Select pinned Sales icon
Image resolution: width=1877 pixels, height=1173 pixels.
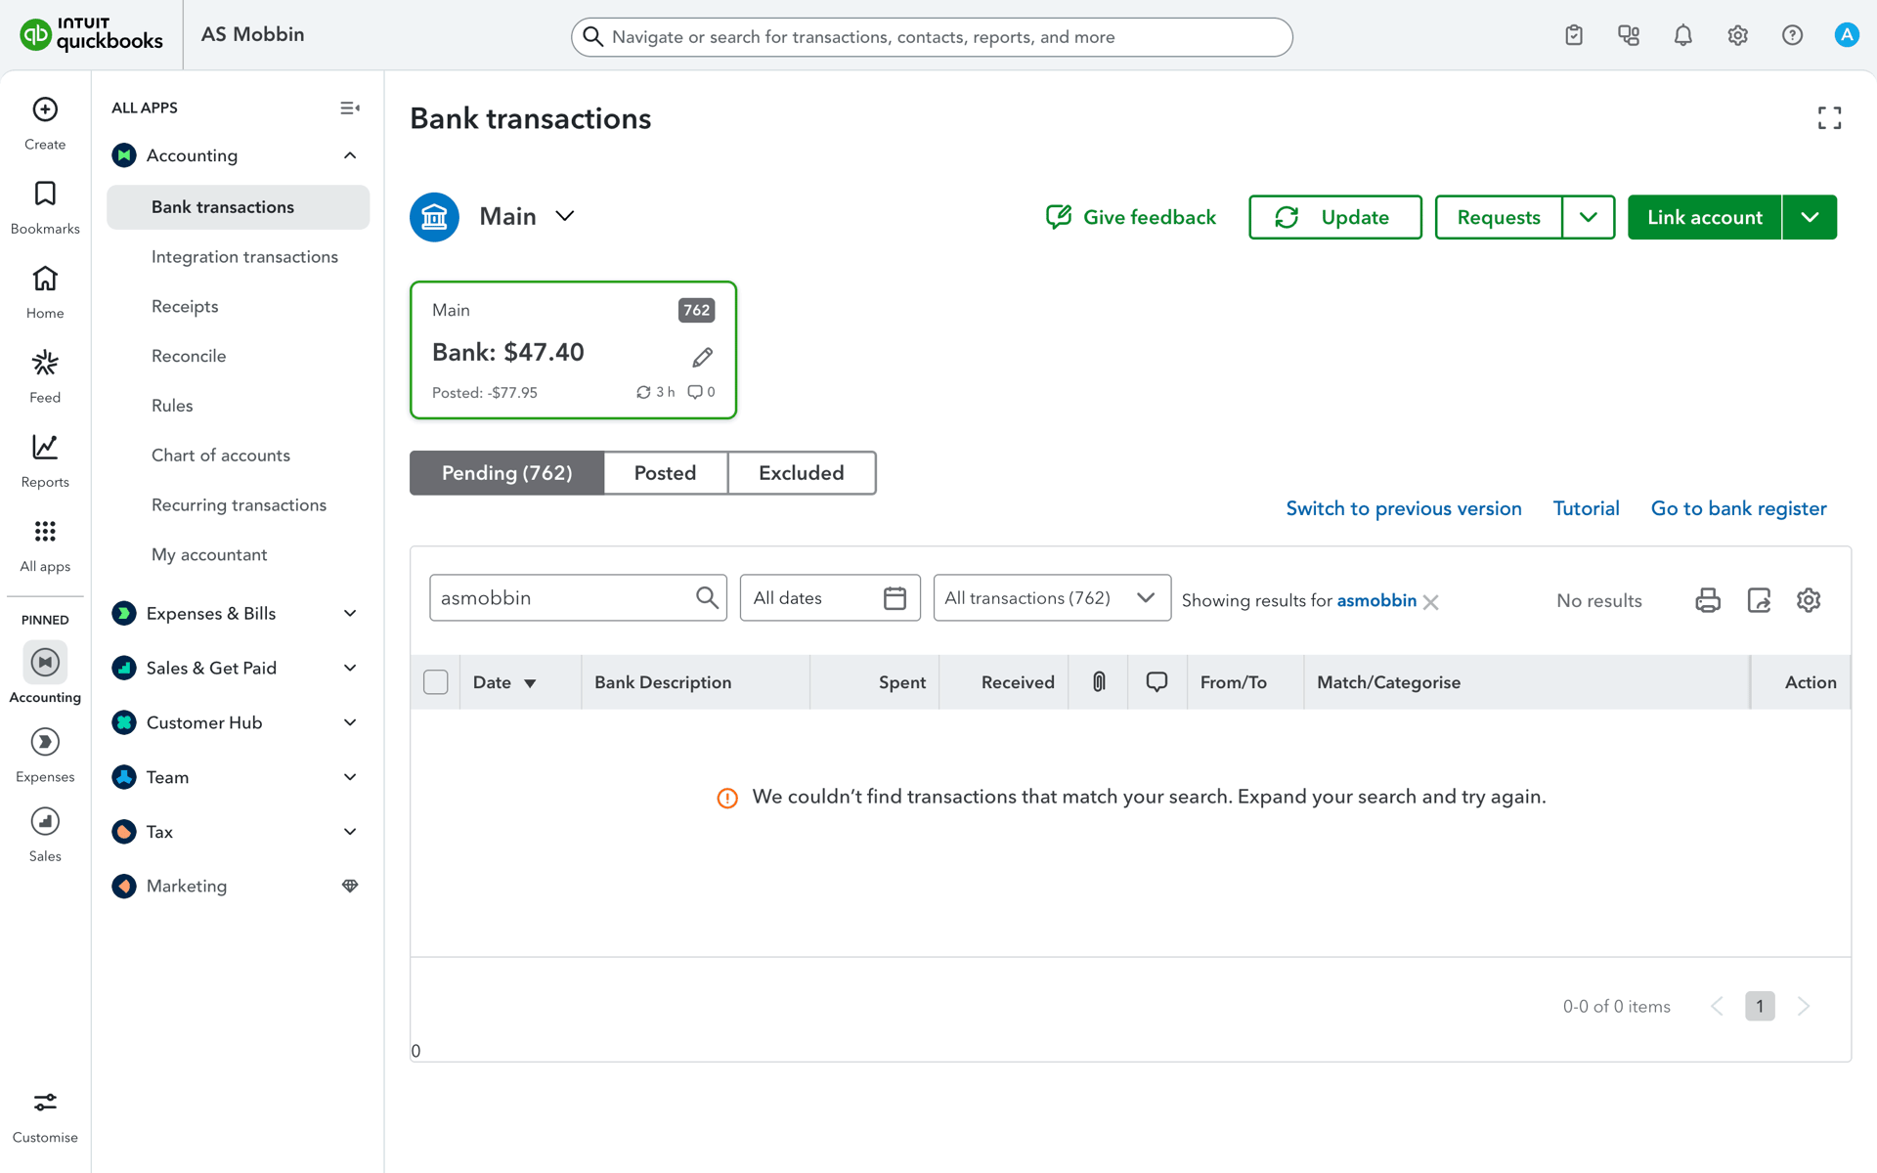click(x=45, y=821)
